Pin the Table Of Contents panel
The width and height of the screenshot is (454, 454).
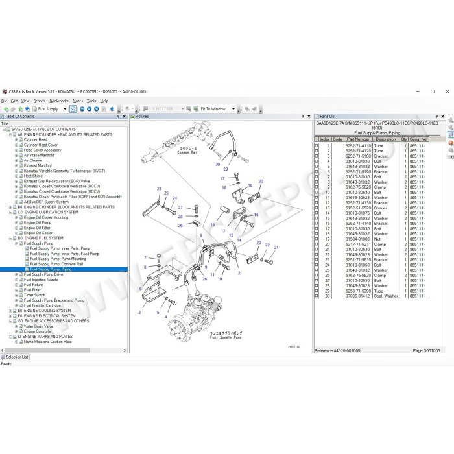pyautogui.click(x=118, y=116)
